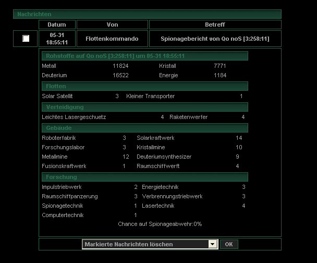Image resolution: width=317 pixels, height=263 pixels.
Task: Click Energie value 1184
Action: click(x=220, y=75)
